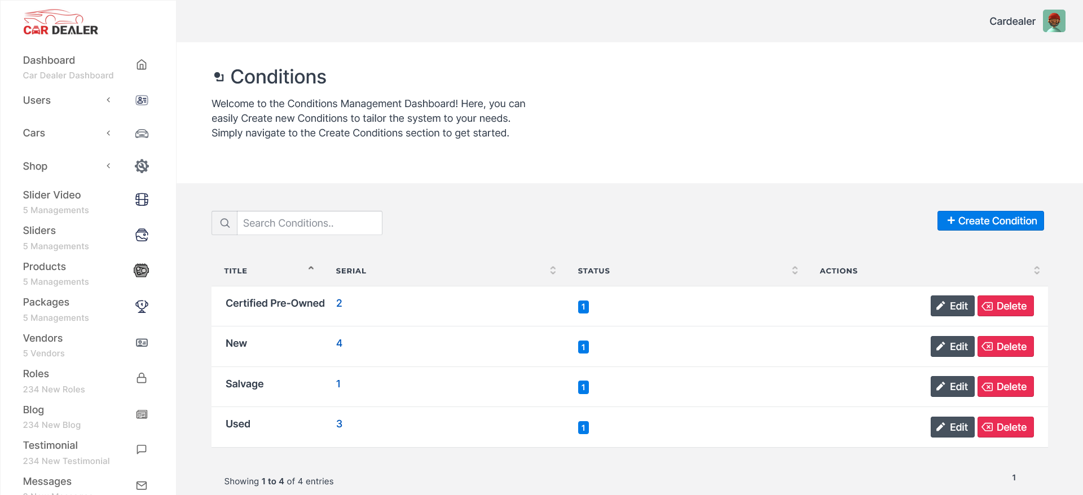Click the Testimonial chat bubble icon
The width and height of the screenshot is (1083, 495).
[x=142, y=449]
